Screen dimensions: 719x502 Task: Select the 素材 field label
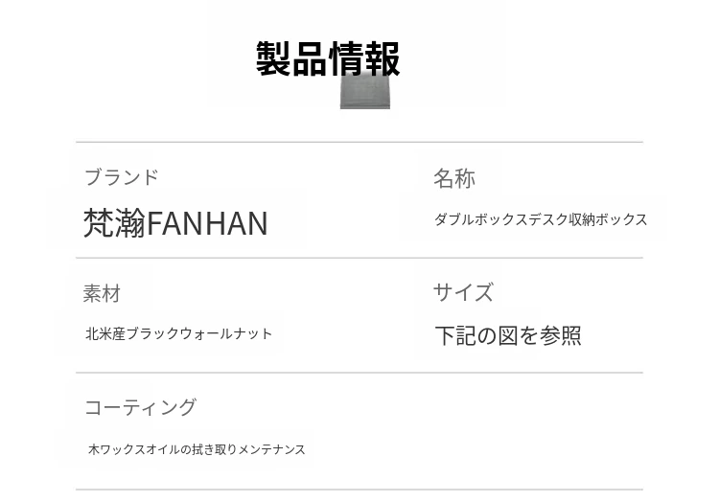tap(102, 293)
